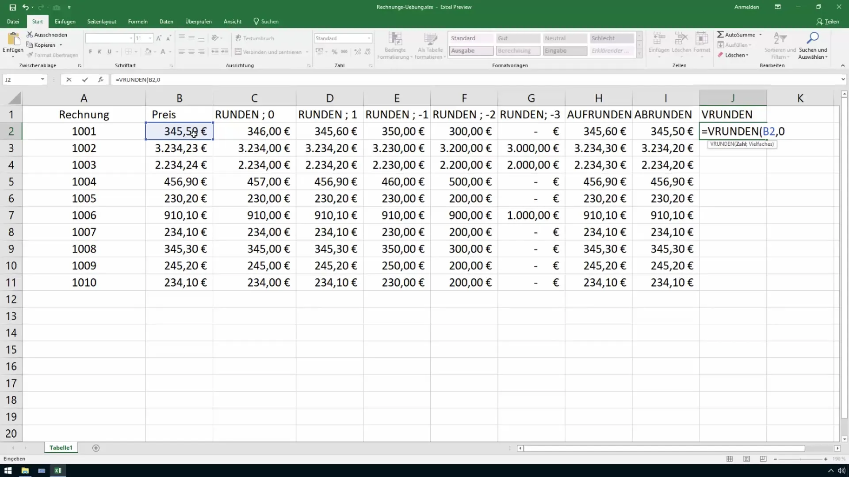Click the Select All corner triangle
Image resolution: width=849 pixels, height=477 pixels.
click(x=14, y=98)
